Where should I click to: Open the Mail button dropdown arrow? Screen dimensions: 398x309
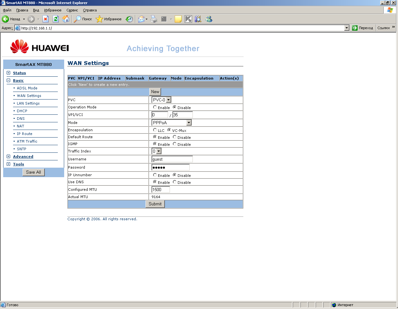[x=147, y=19]
